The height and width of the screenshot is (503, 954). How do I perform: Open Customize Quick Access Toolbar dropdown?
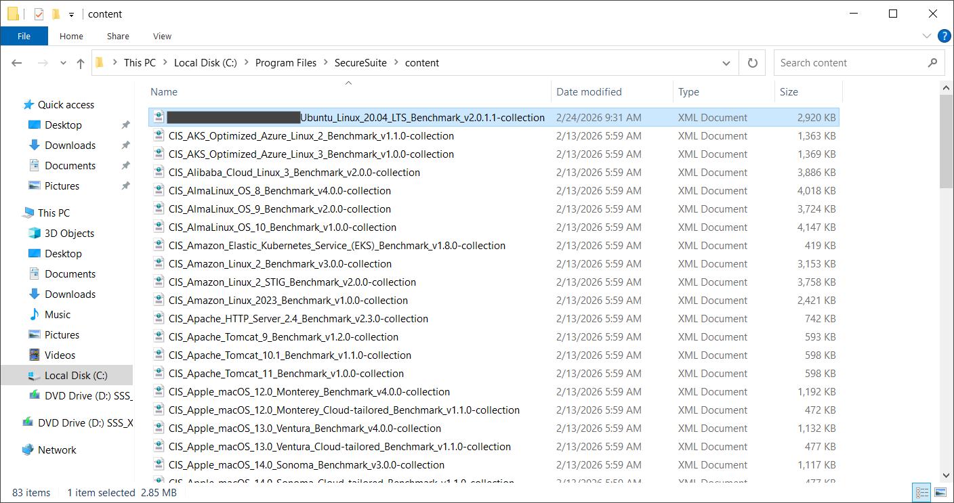click(x=71, y=14)
